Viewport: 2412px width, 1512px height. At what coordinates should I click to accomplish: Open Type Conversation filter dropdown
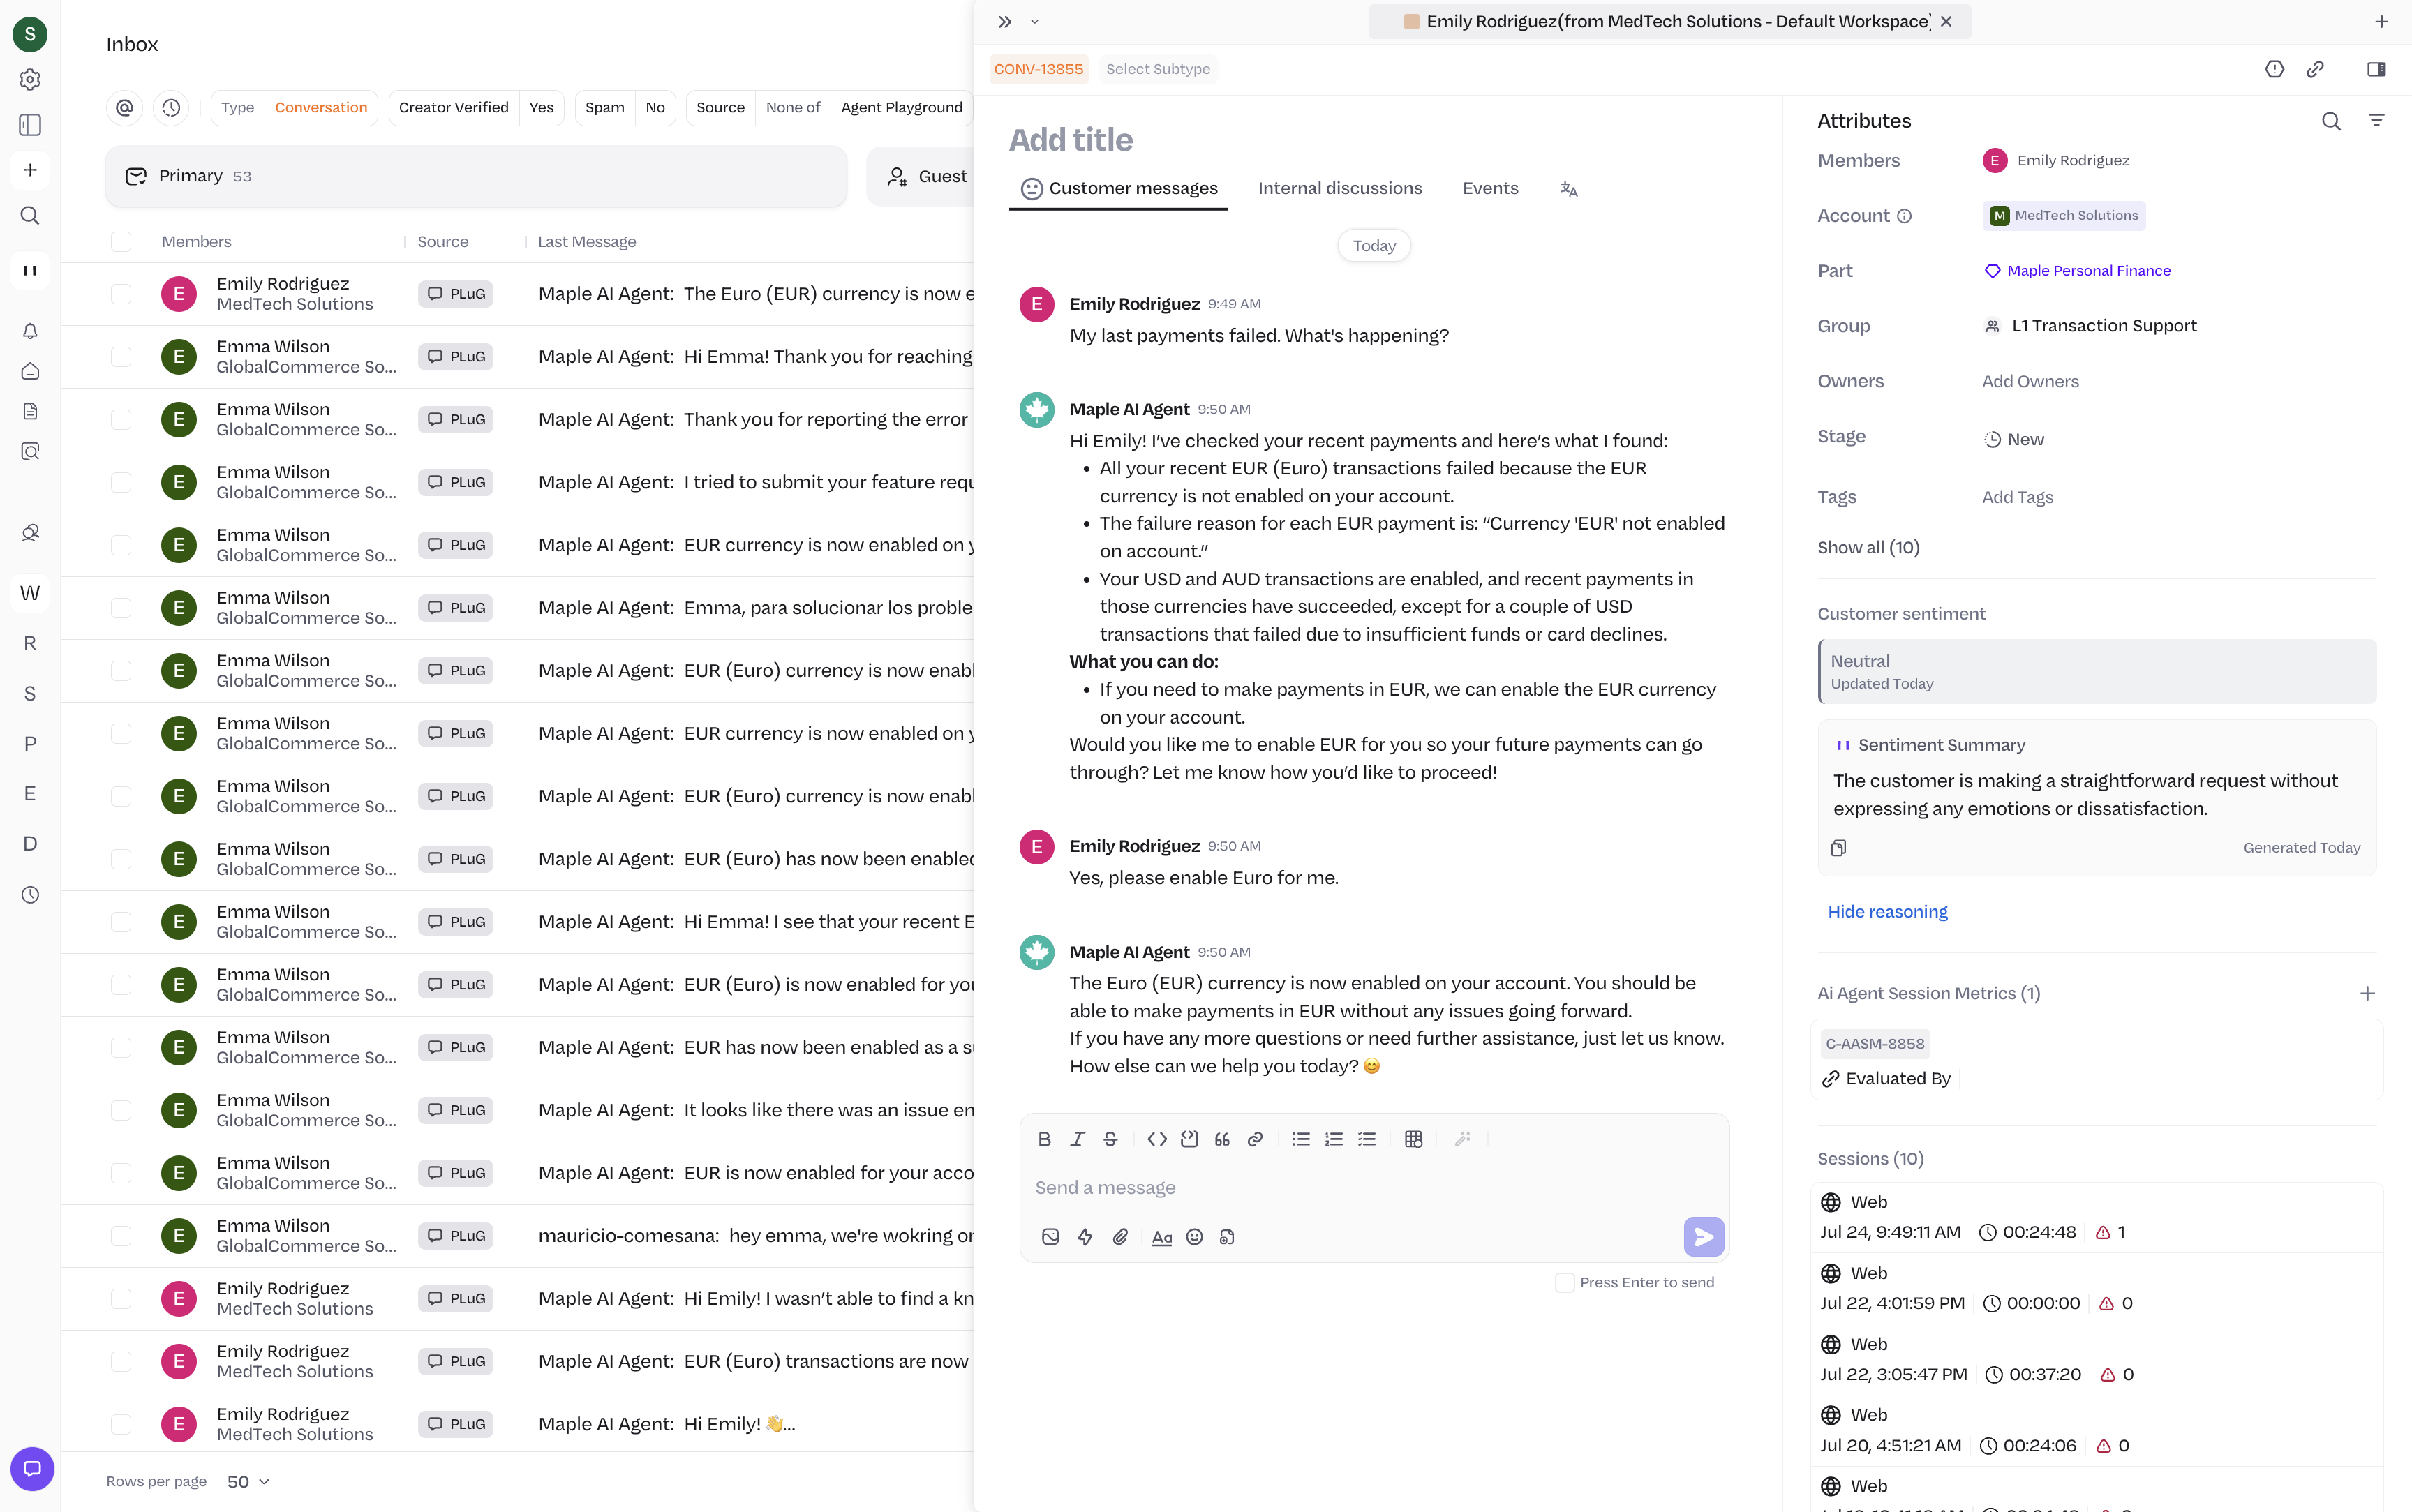tap(295, 107)
